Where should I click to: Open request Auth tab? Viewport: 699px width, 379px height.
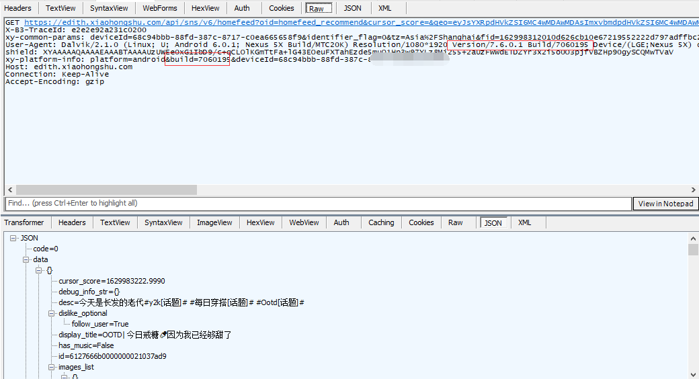point(241,8)
